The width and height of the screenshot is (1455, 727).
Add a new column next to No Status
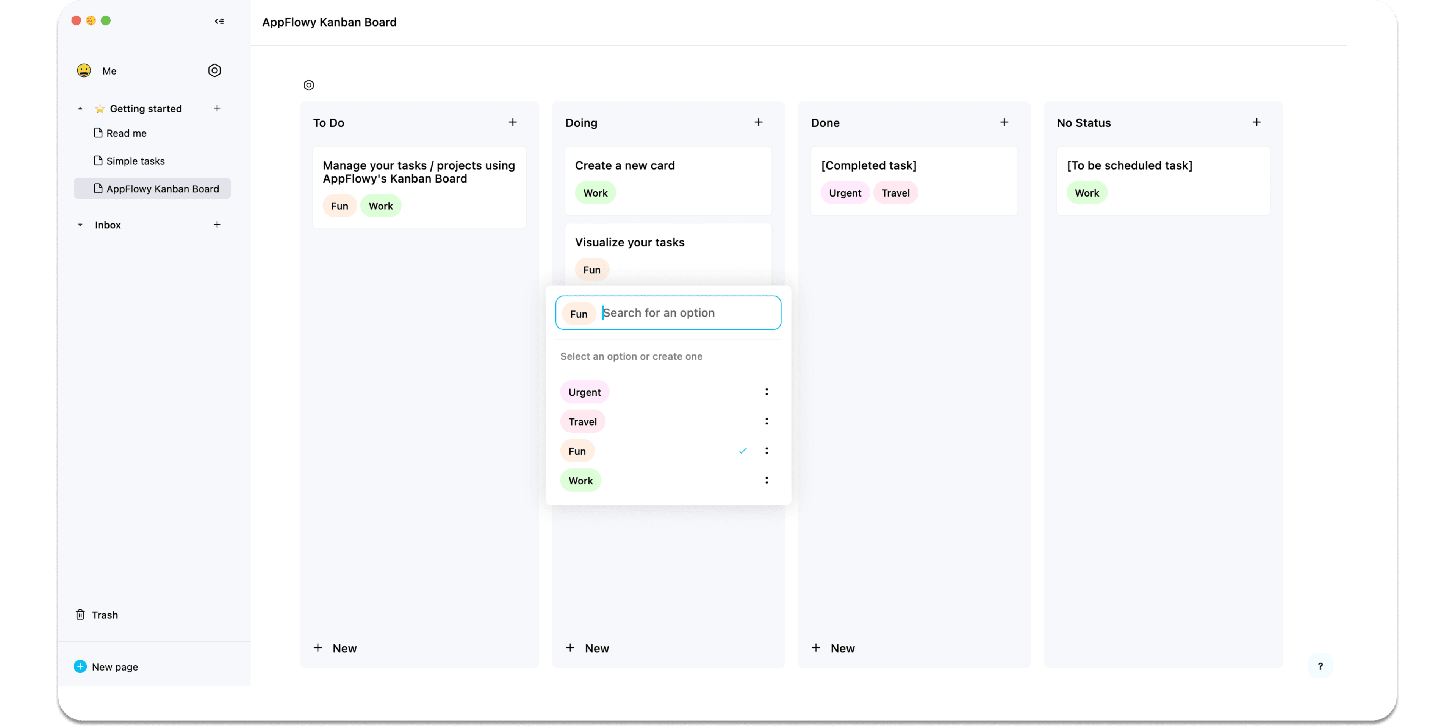pyautogui.click(x=1257, y=122)
